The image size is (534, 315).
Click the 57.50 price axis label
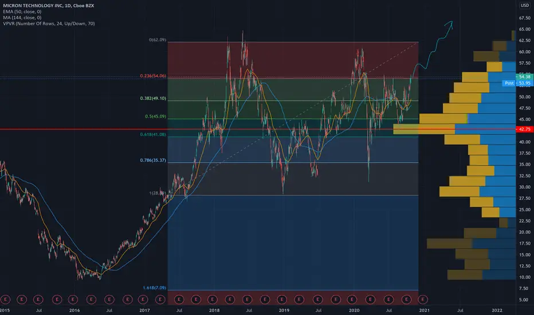tap(524, 63)
